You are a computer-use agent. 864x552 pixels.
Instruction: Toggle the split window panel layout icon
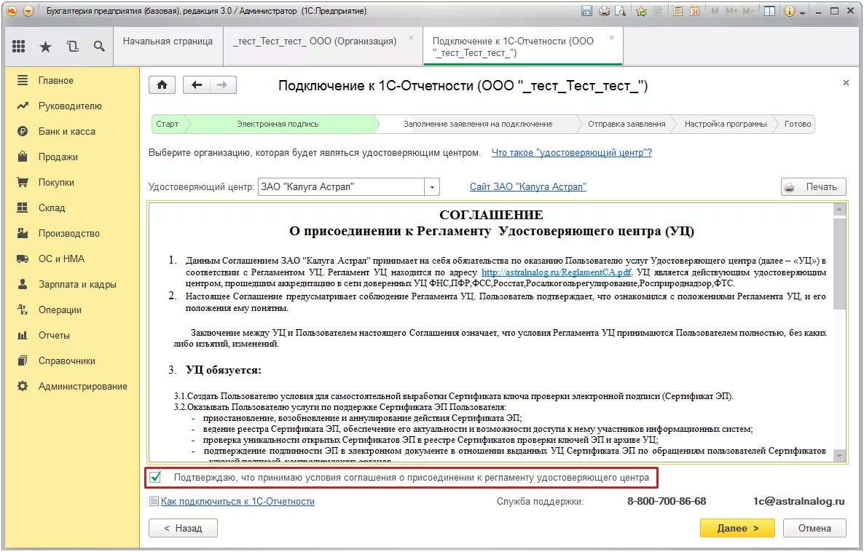tap(769, 11)
